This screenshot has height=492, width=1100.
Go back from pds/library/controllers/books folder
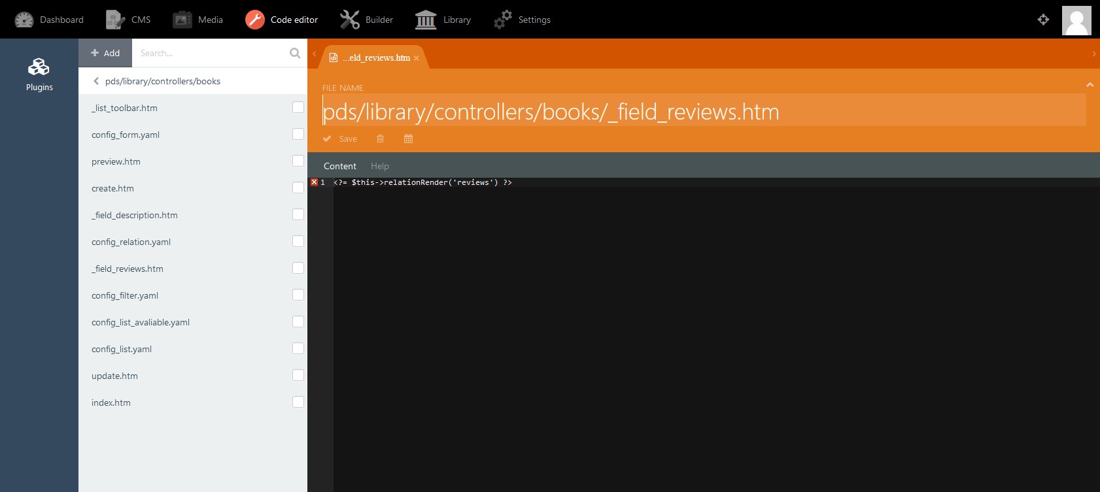pyautogui.click(x=96, y=81)
